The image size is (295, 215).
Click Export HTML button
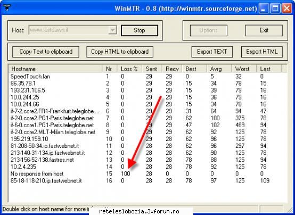pyautogui.click(x=261, y=52)
